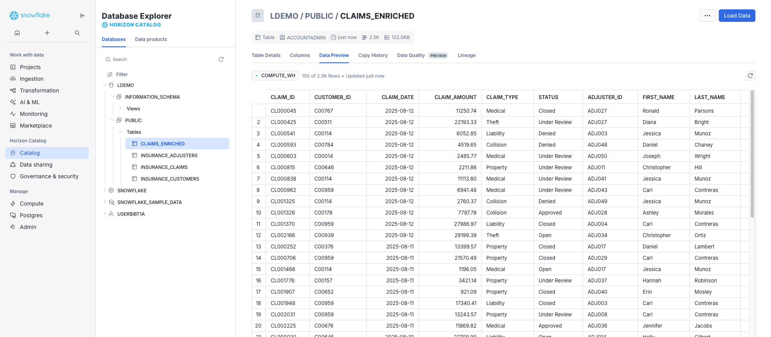Switch to the Databases tab
Image resolution: width=771 pixels, height=337 pixels.
(x=114, y=39)
